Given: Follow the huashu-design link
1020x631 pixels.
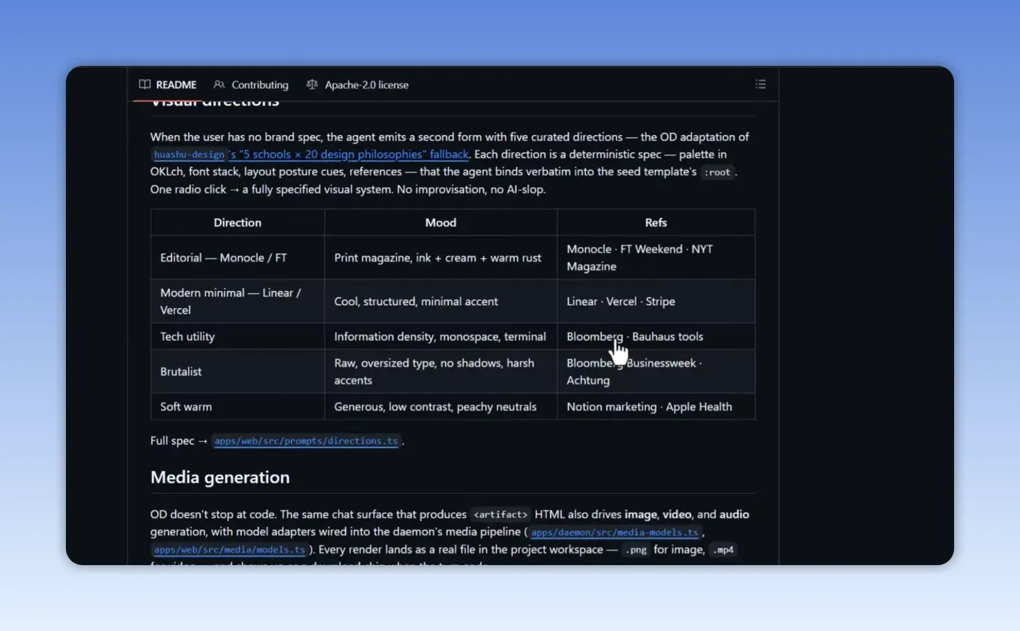Looking at the screenshot, I should pyautogui.click(x=189, y=155).
